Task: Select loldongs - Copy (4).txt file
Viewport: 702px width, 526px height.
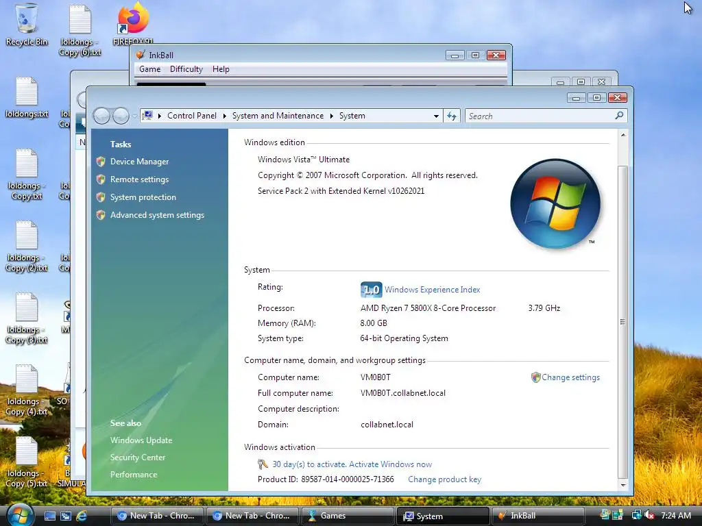Action: click(27, 390)
